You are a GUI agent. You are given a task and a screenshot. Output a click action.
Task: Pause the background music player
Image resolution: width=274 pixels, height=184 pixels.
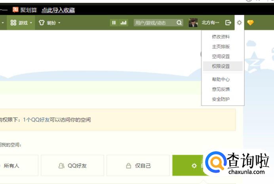114,23
